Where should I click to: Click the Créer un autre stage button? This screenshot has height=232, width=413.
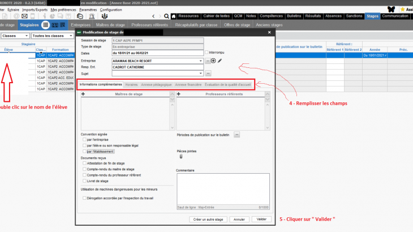209,219
